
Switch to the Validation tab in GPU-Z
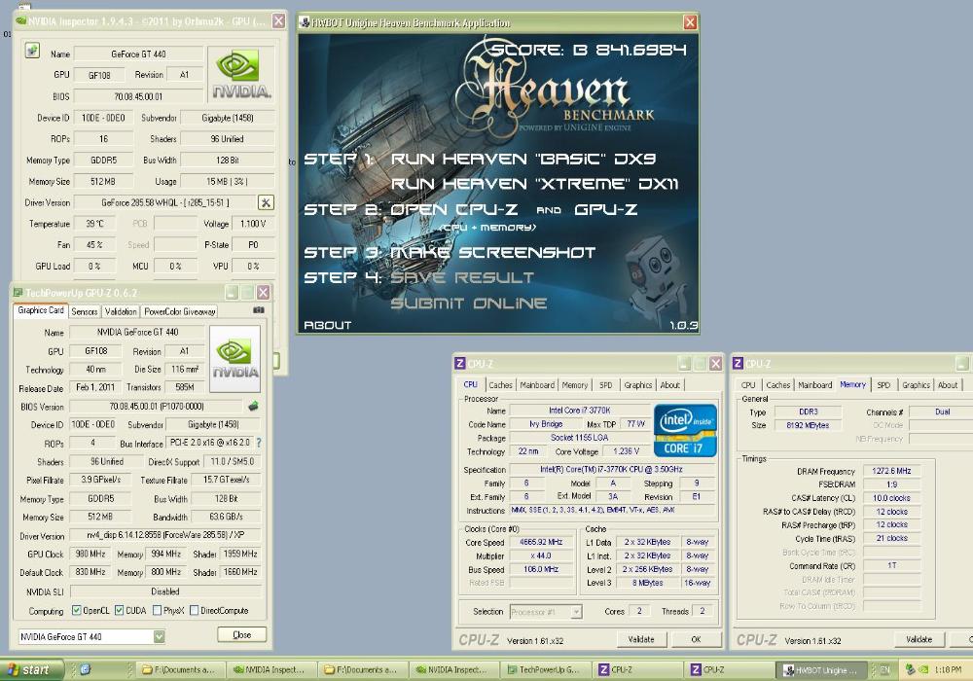point(121,311)
